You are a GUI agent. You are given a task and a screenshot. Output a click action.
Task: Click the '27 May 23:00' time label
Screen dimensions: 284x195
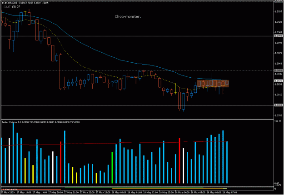coord(103,192)
